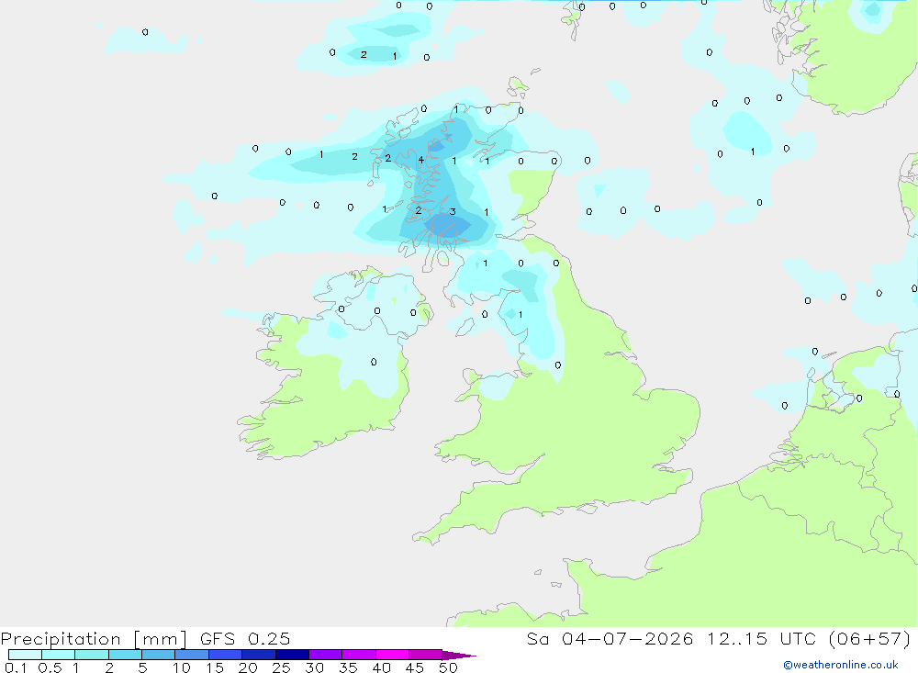The image size is (918, 673).
Task: Select the 35–40 mm purple legend box
Action: coord(358,655)
